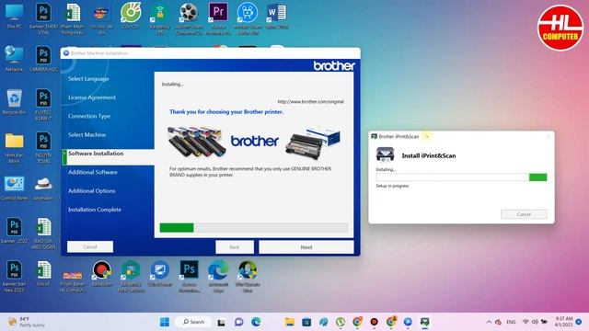Click the brother logo in installer header
Image resolution: width=589 pixels, height=331 pixels.
pyautogui.click(x=334, y=66)
